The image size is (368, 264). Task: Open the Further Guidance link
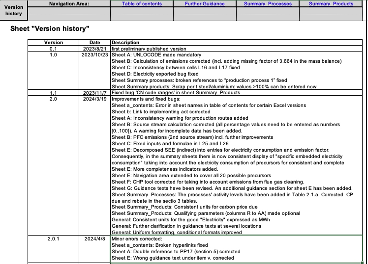205,4
